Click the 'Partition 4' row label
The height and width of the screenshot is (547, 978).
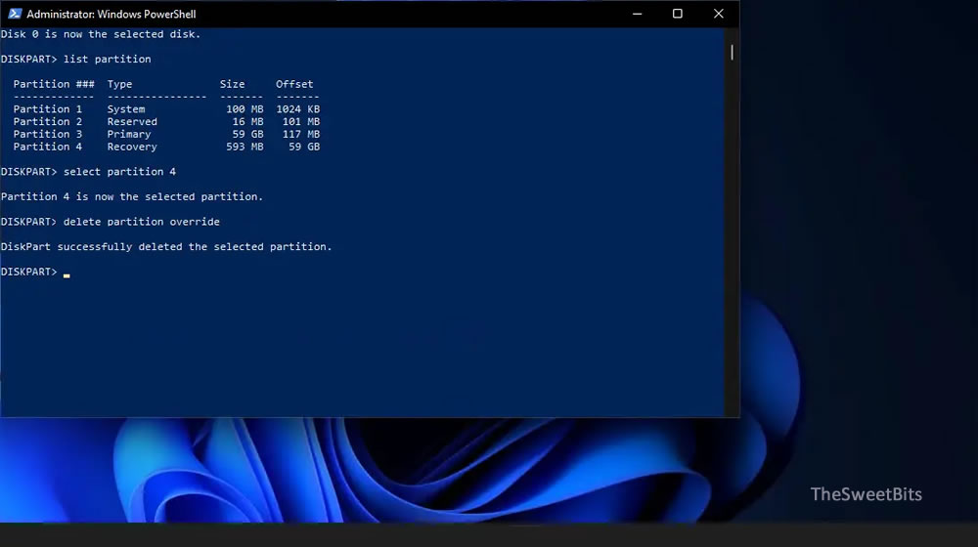click(x=47, y=147)
